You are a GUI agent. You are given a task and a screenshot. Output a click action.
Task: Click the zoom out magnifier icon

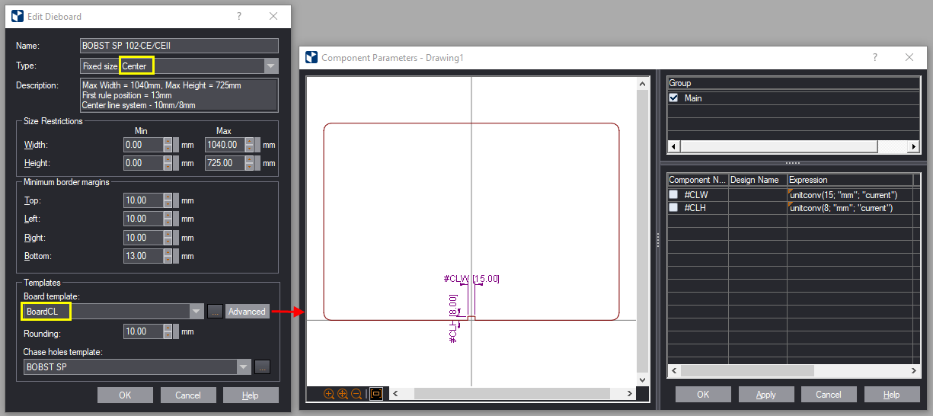coord(356,394)
